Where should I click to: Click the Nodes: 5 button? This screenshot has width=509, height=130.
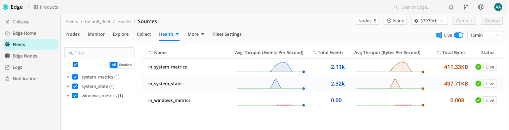tap(367, 21)
